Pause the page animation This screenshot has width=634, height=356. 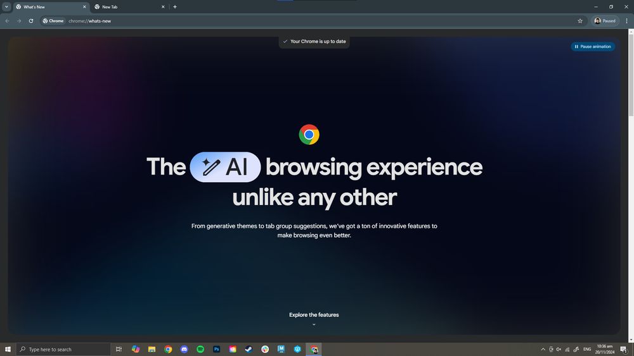[593, 46]
